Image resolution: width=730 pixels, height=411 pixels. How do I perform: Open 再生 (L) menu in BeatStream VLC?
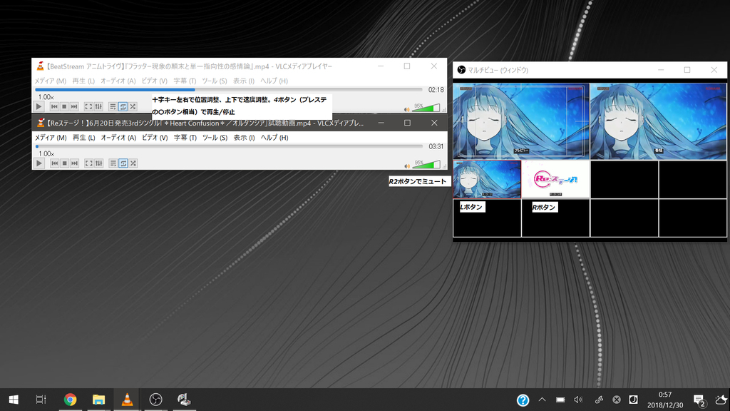click(83, 81)
